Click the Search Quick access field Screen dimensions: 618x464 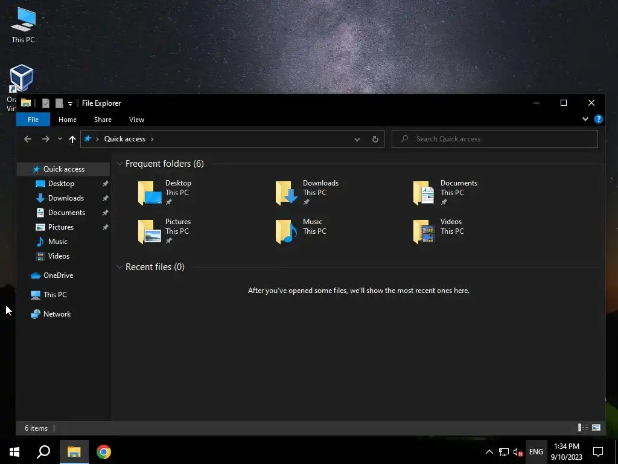point(495,139)
